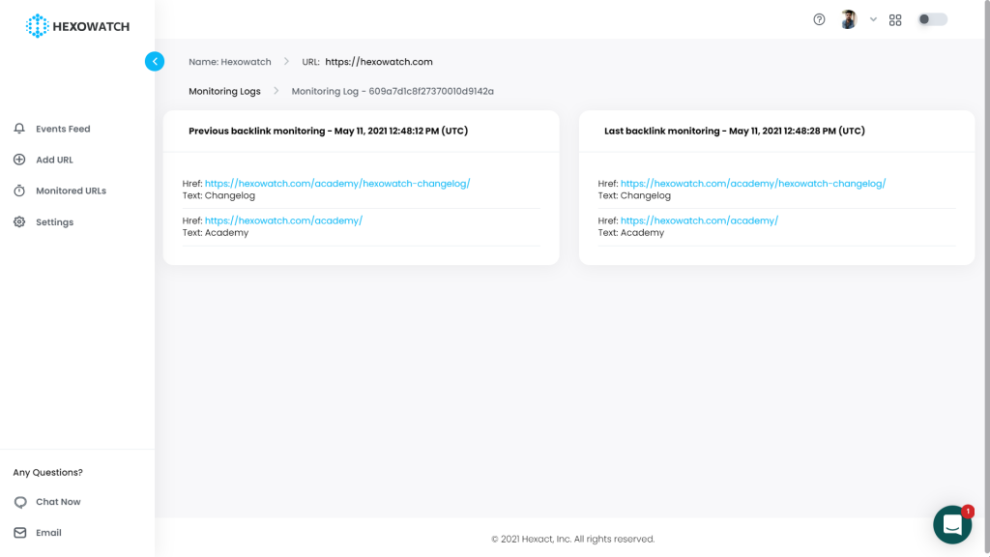
Task: Toggle the dark mode switch in the header
Action: [x=931, y=18]
